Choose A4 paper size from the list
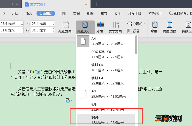The width and height of the screenshot is (192, 126). coord(106,41)
